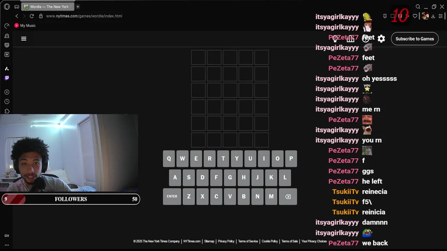
Task: Tap the A key on Wordle keyboard
Action: (175, 177)
